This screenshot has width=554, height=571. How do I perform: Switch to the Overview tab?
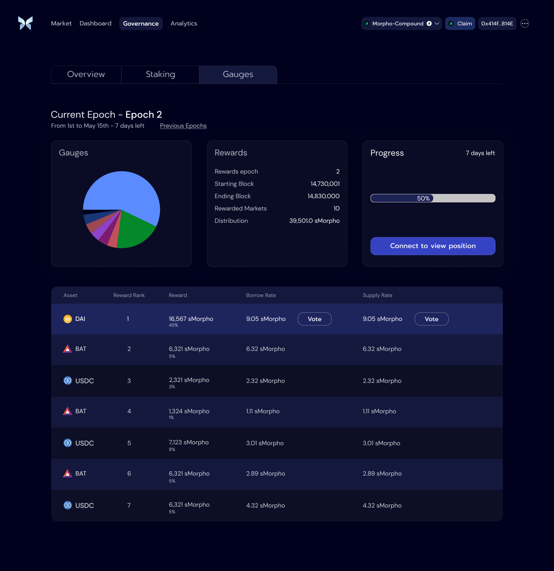[86, 74]
